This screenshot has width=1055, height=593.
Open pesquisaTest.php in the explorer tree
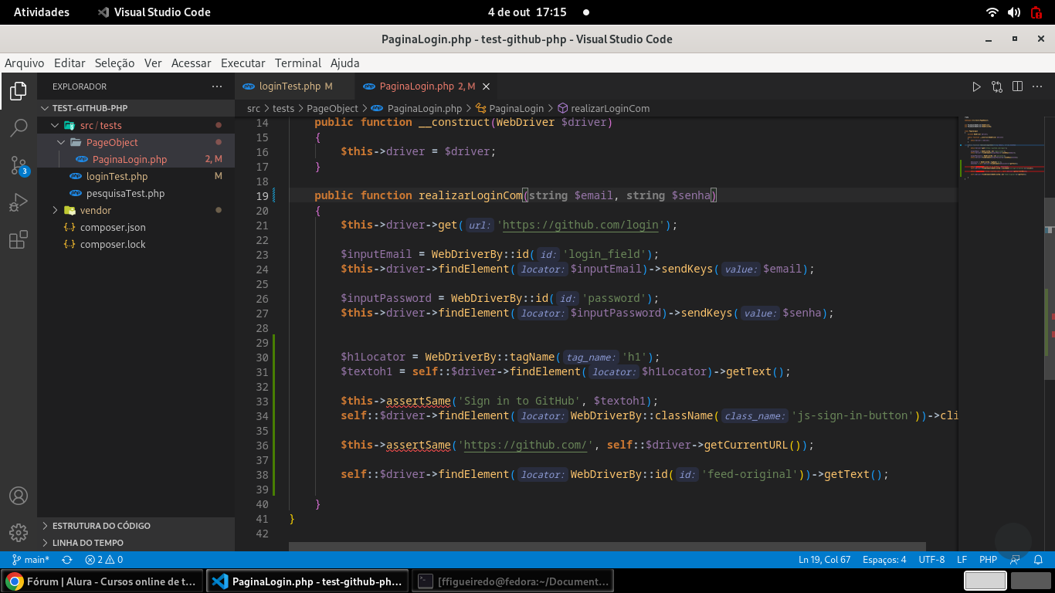[136, 193]
